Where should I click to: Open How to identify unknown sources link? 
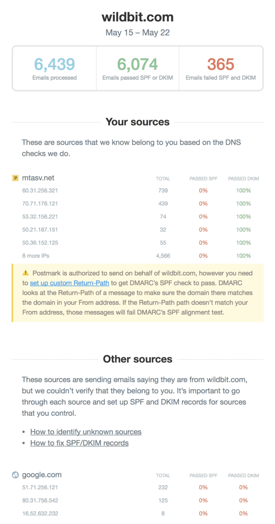[86, 432]
